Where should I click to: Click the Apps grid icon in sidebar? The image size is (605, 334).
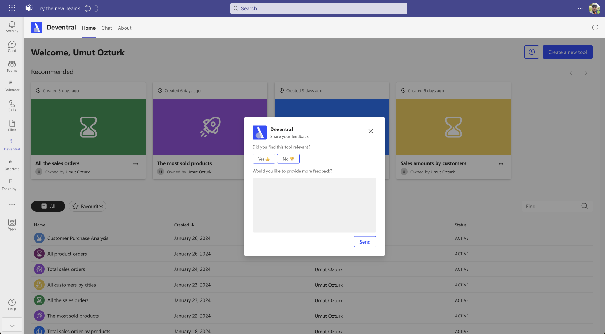click(12, 224)
